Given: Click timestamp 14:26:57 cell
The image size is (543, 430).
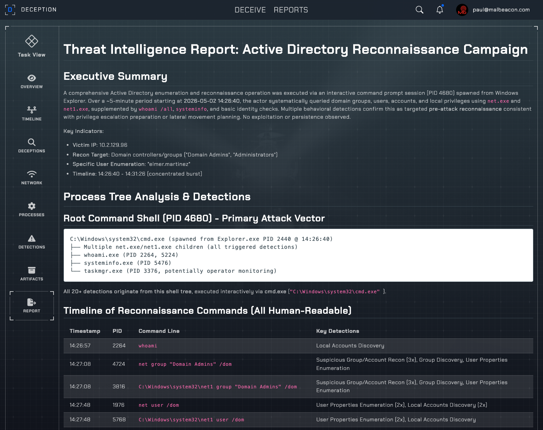Looking at the screenshot, I should (80, 346).
